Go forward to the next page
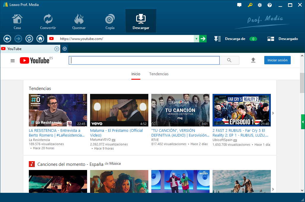This screenshot has height=202, width=305. 18,39
